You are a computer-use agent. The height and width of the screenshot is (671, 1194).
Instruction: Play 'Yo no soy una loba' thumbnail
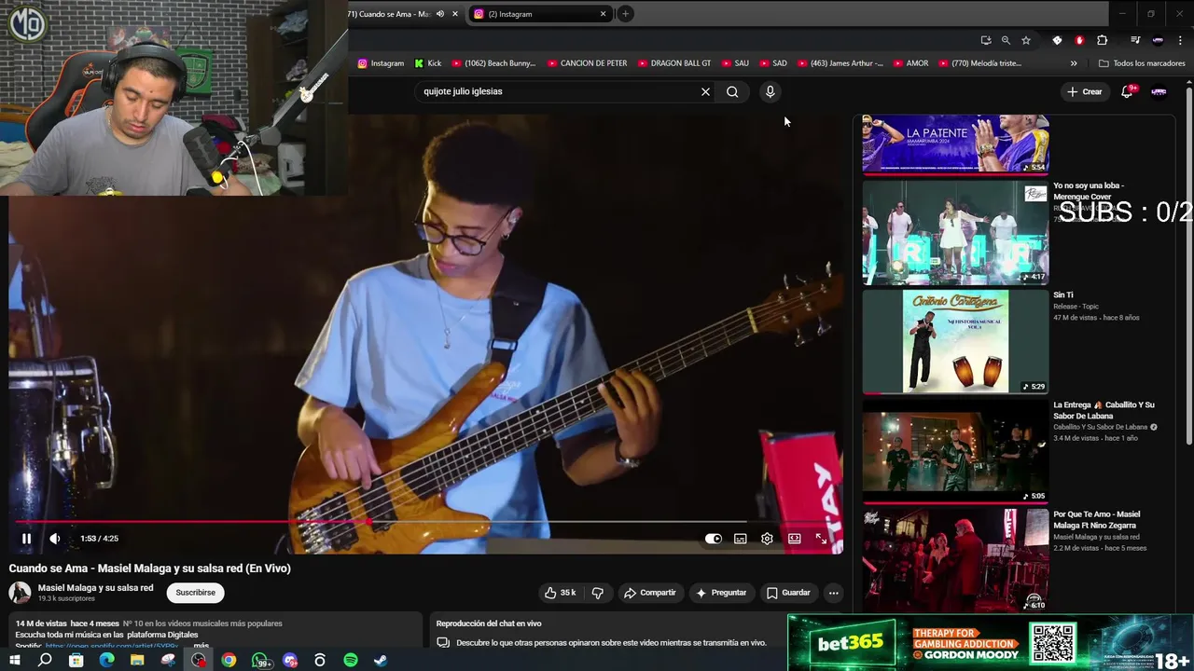coord(955,232)
